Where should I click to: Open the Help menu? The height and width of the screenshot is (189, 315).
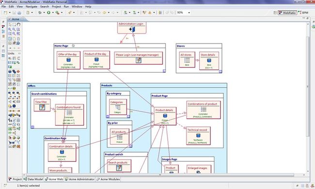tap(88, 6)
